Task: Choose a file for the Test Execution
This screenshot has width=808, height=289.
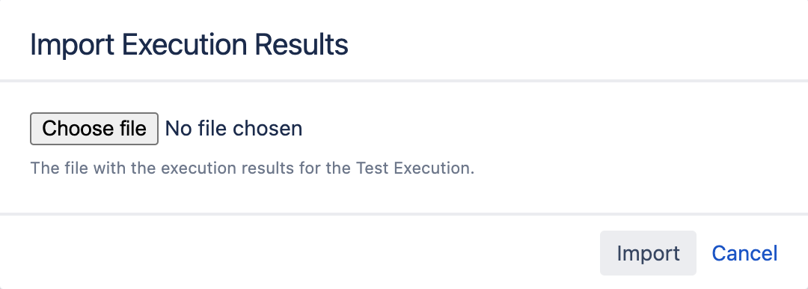Action: pos(94,129)
